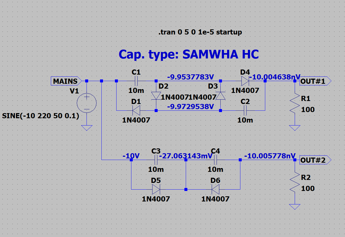The width and height of the screenshot is (345, 237).
Task: Click the 10m value under C1
Action: point(136,90)
